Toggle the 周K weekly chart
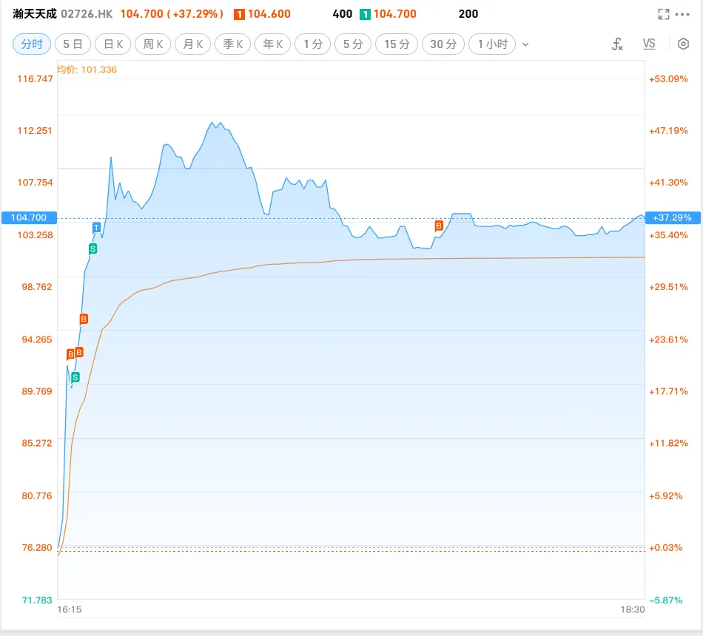The height and width of the screenshot is (636, 703). click(152, 44)
